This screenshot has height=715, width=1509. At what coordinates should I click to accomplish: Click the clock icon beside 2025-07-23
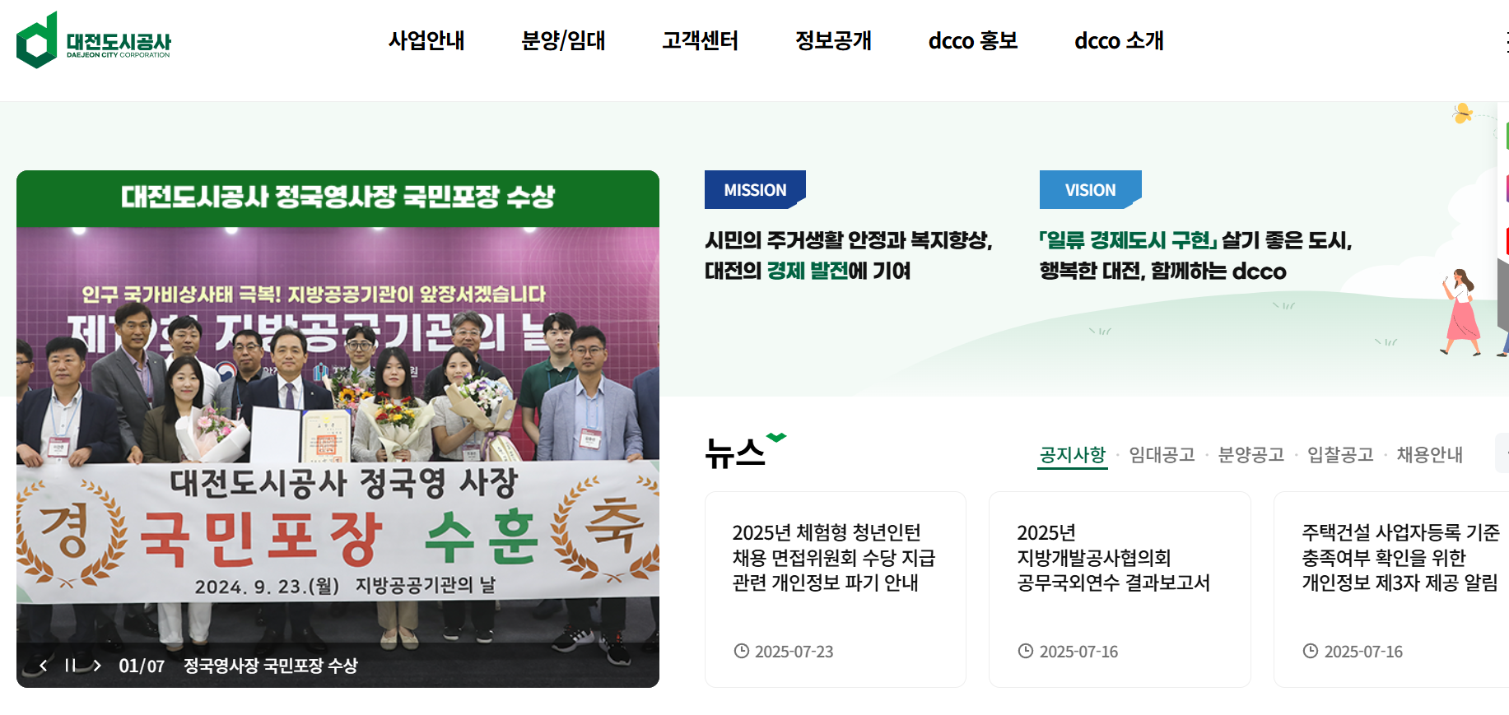click(x=742, y=651)
